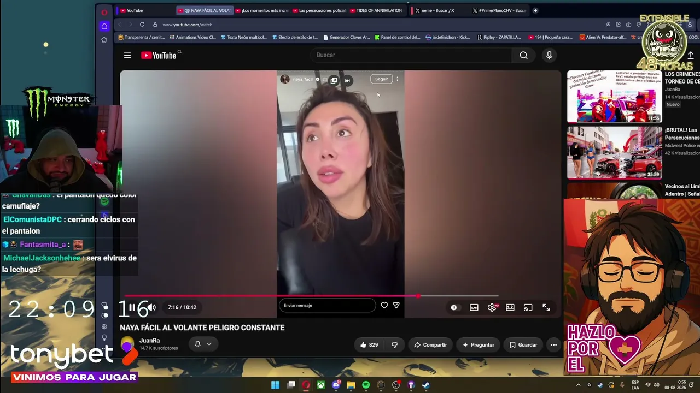Pause the YouTube video
Screen dimensions: 700x393
click(131, 308)
